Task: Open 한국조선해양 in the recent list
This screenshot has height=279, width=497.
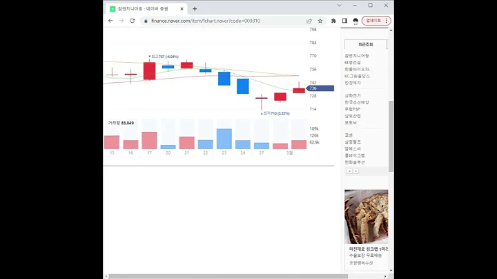Action: click(357, 102)
